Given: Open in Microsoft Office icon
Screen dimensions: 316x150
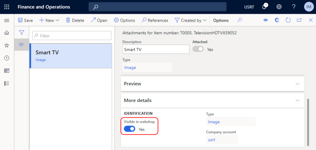Looking at the screenshot, I should pyautogui.click(x=277, y=20).
